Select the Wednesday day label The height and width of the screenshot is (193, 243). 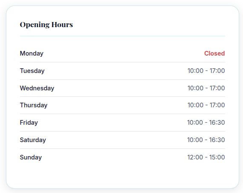[37, 88]
